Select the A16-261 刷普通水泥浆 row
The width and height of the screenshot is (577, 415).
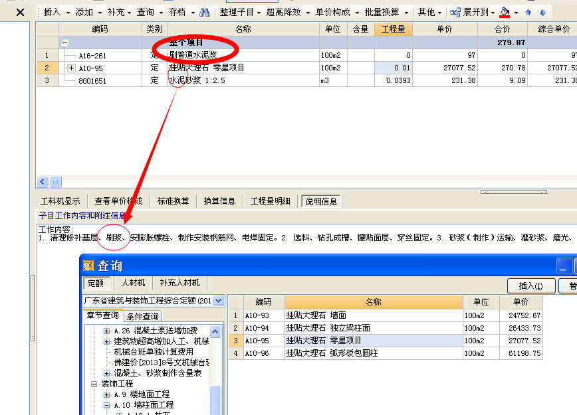tap(306, 55)
